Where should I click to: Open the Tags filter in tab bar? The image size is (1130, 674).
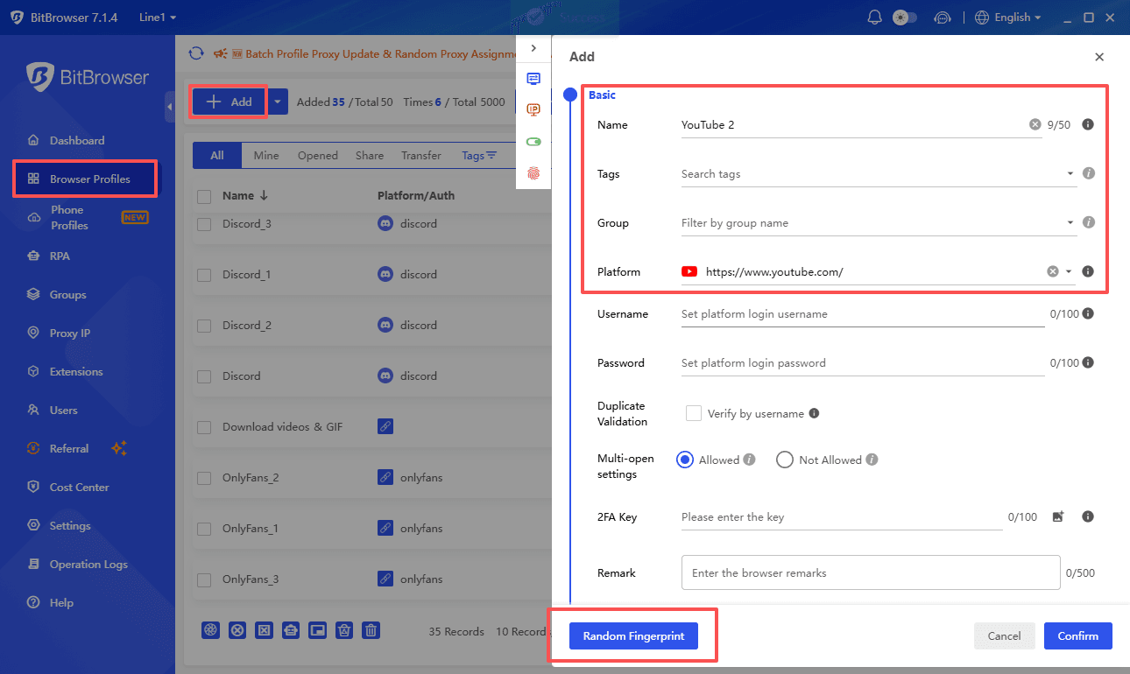pos(479,156)
